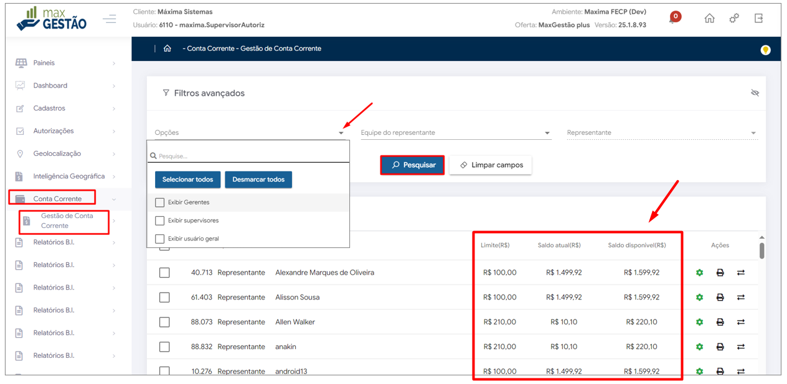Screen dimensions: 787x384
Task: Click the Limpar campos button
Action: (490, 165)
